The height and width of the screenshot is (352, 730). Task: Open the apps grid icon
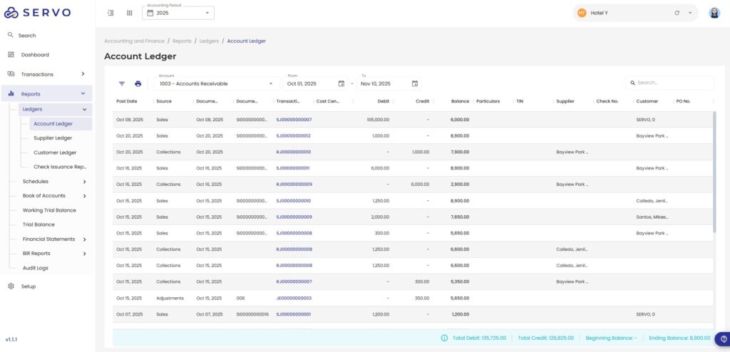(x=129, y=13)
